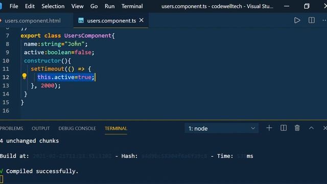Open the View menu
327x184 pixels.
point(77,6)
